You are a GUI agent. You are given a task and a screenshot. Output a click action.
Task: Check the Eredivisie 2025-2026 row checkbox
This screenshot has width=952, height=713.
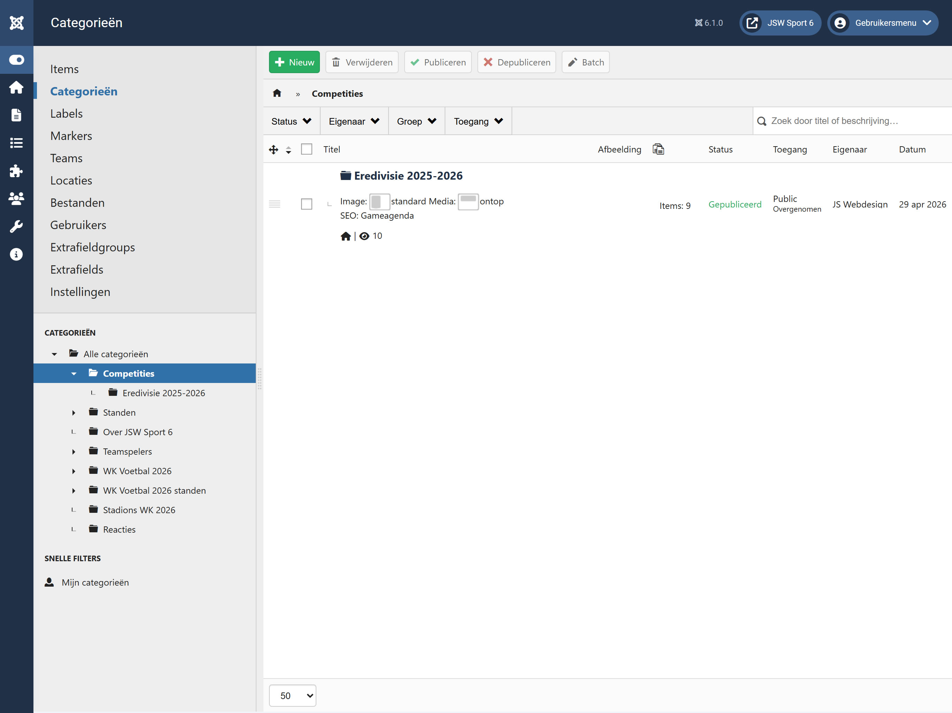click(x=306, y=204)
